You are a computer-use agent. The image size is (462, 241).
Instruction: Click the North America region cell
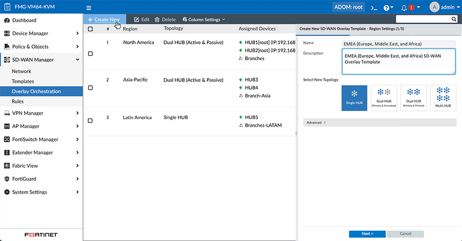[x=138, y=42]
